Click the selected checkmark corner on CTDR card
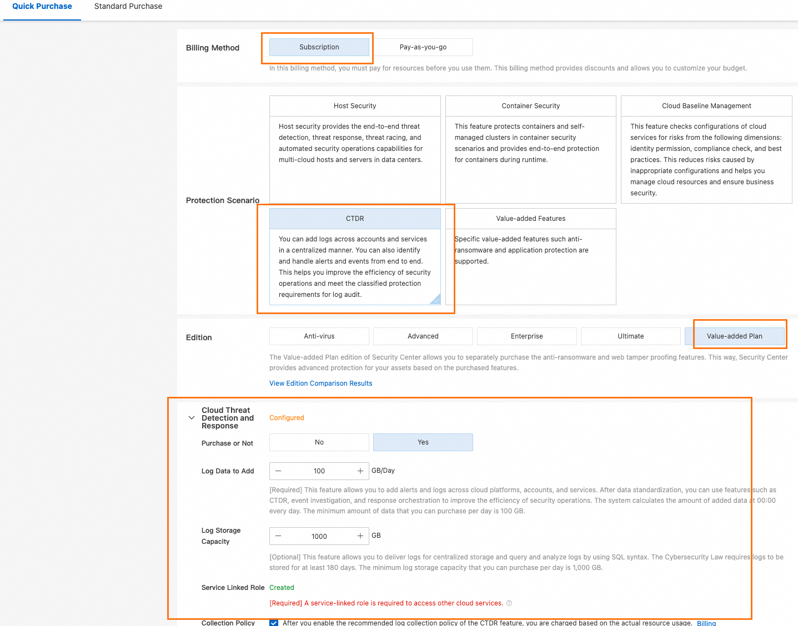 pyautogui.click(x=436, y=300)
